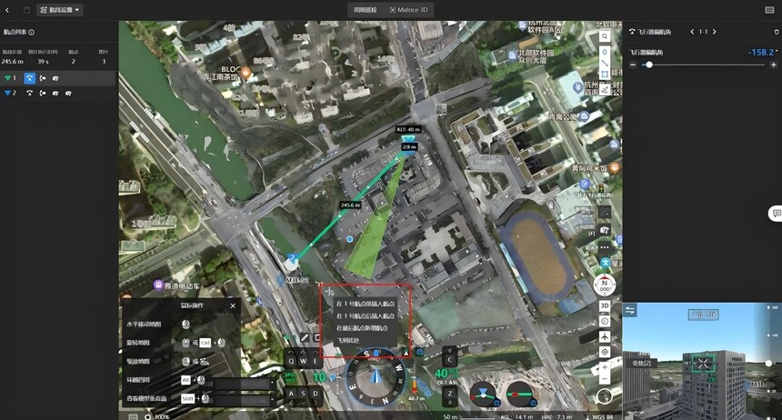Open the map search magnifier tool
782x420 pixels.
click(x=605, y=36)
